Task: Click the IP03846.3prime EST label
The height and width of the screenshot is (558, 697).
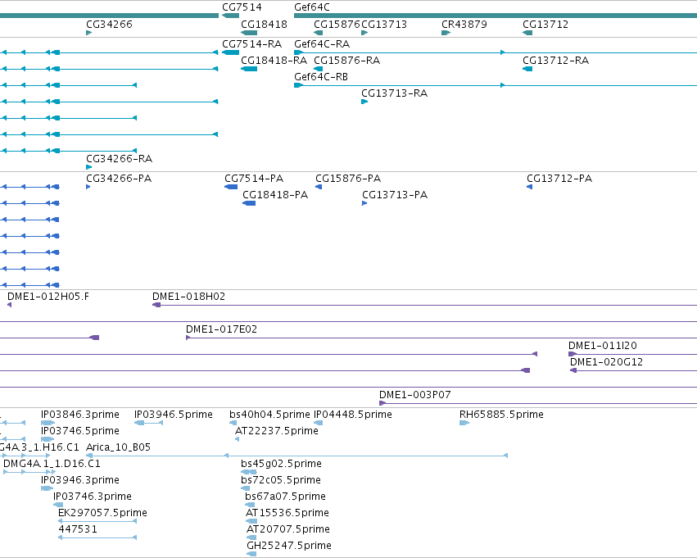Action: (80, 415)
